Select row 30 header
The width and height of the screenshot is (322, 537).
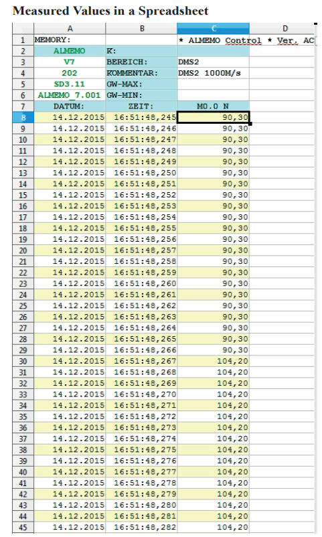click(x=23, y=362)
